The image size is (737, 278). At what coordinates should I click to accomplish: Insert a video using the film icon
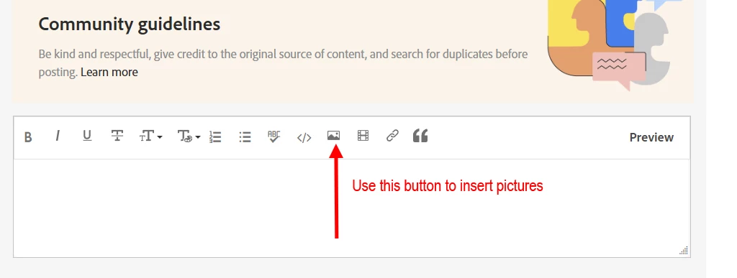[363, 136]
